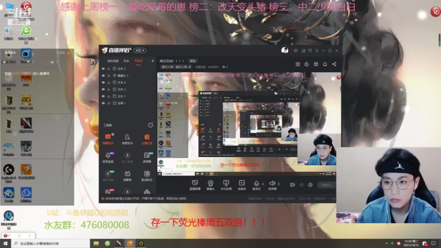Open the 类型 pill dropdown in the title bar

point(140,51)
